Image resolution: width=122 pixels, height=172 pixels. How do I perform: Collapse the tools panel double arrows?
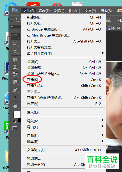click(x=12, y=27)
